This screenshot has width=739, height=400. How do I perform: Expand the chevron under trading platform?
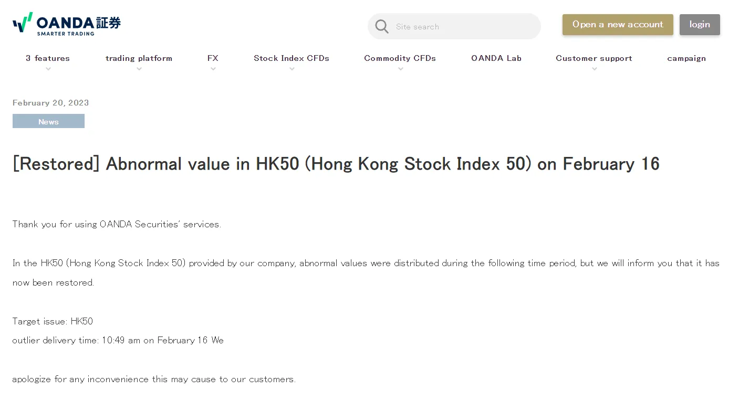139,69
